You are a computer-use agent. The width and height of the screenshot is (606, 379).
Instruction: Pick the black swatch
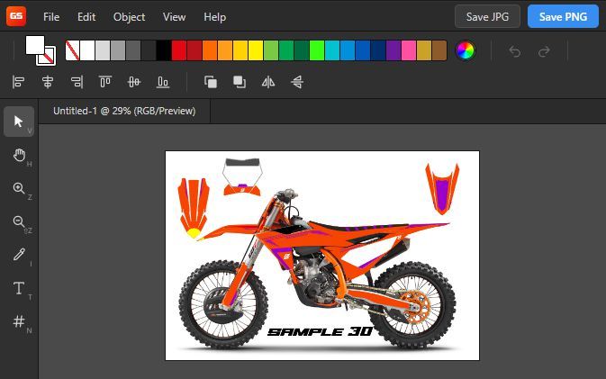tap(164, 50)
